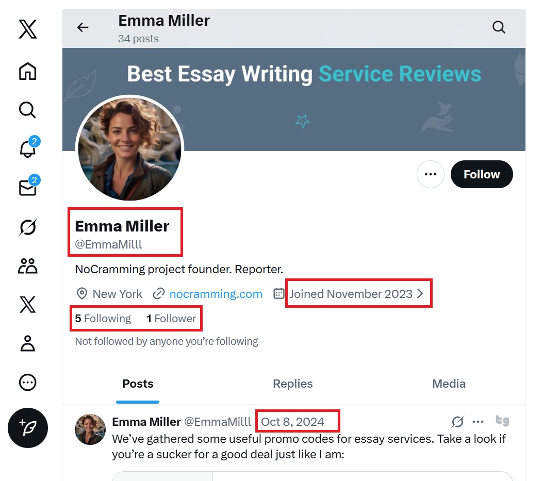Open Communities people icon
This screenshot has height=481, width=543.
point(28,266)
